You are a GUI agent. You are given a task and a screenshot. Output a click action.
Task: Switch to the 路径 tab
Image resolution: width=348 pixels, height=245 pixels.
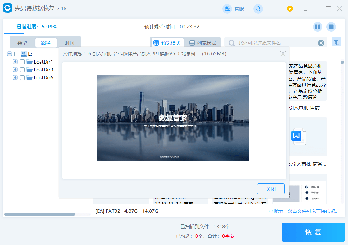coord(46,43)
